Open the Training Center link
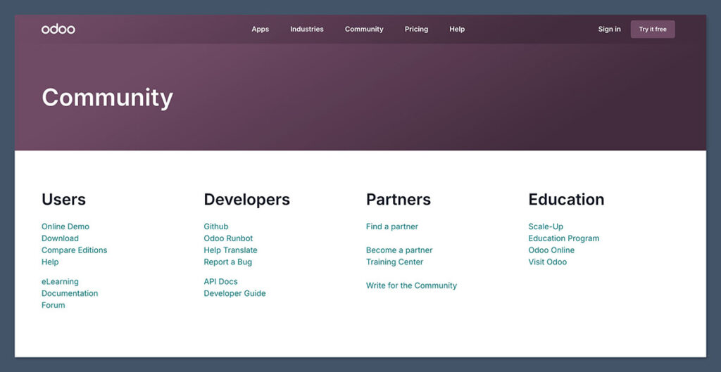The width and height of the screenshot is (721, 372). point(394,262)
